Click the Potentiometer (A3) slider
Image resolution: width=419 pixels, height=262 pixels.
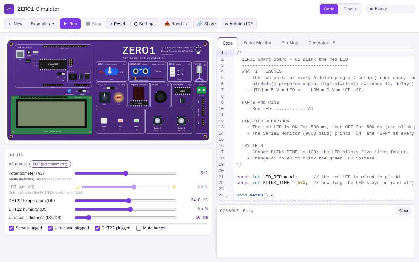tap(125, 173)
